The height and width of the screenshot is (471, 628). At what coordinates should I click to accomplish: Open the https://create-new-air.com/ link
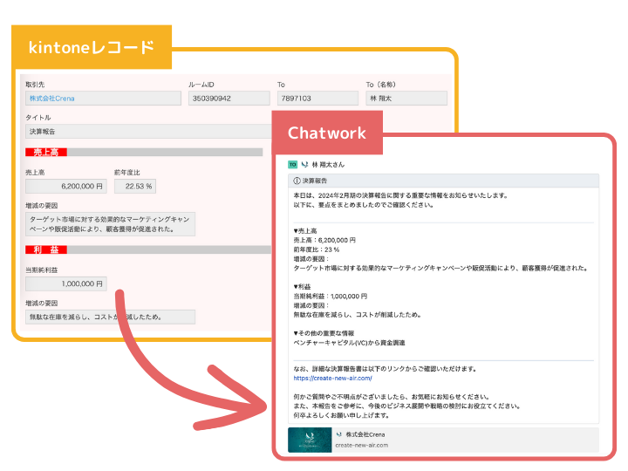pyautogui.click(x=332, y=378)
